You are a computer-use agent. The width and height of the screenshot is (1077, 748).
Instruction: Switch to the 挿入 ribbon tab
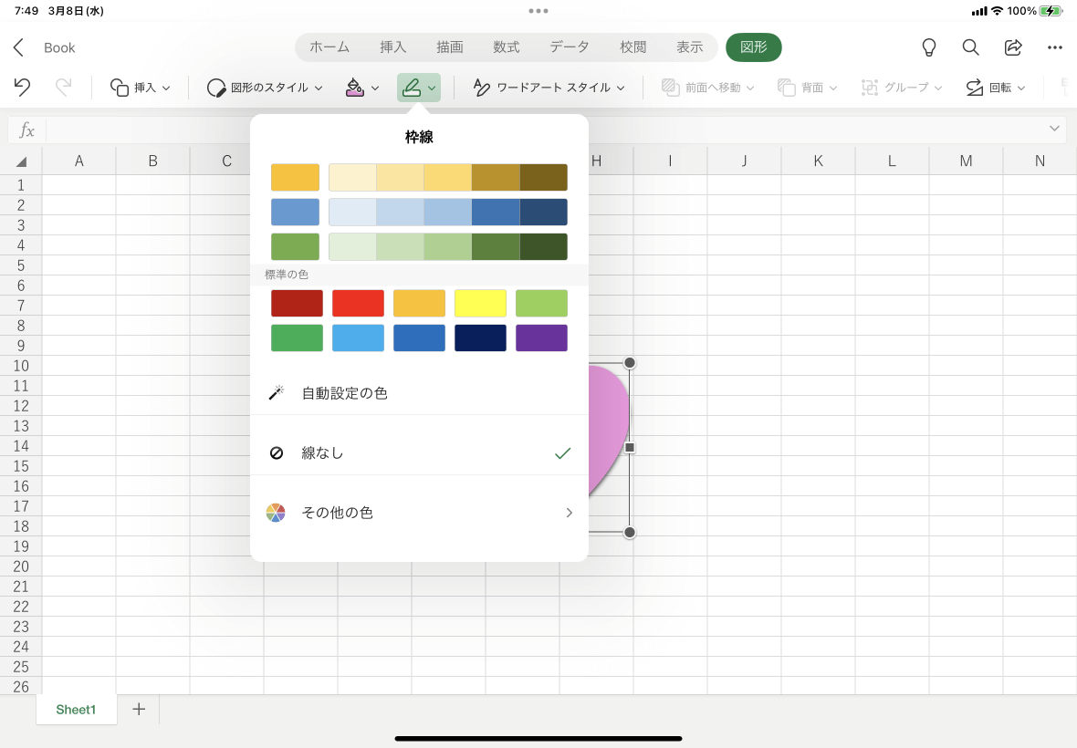click(x=392, y=47)
